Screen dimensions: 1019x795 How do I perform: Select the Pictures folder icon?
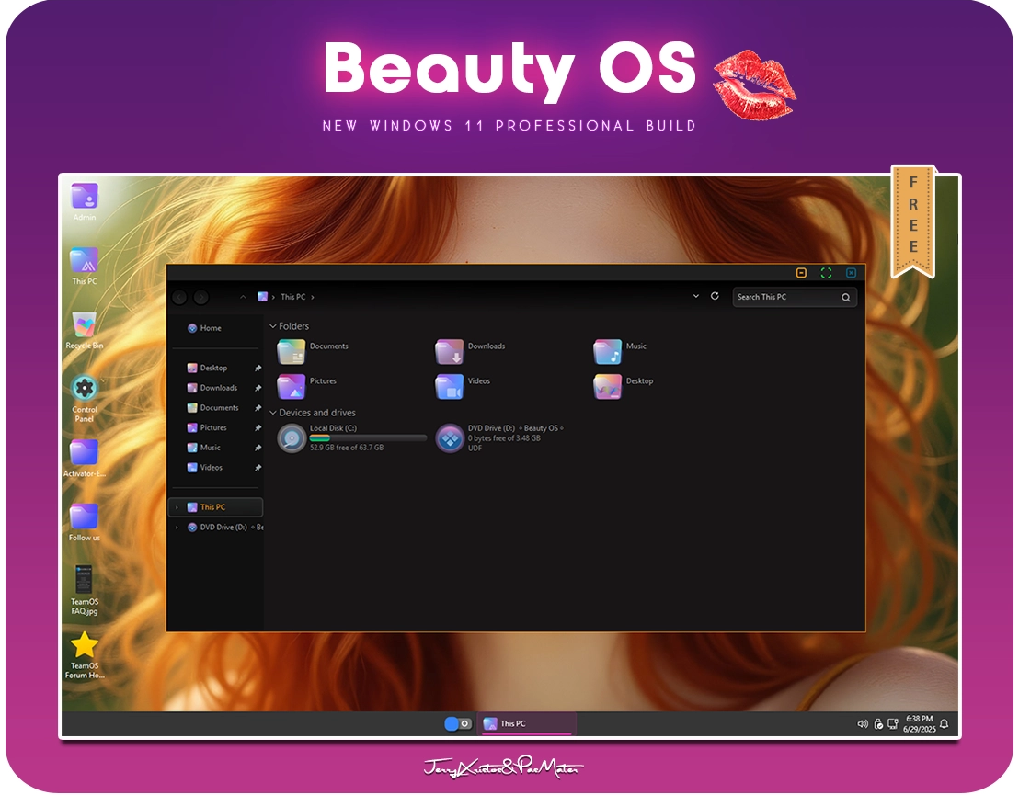[292, 386]
